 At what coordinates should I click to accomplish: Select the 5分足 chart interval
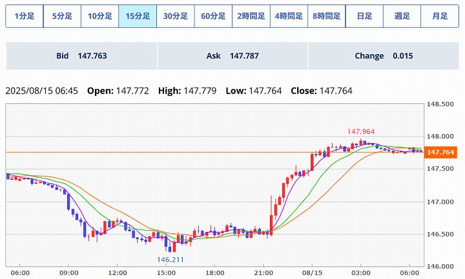click(x=62, y=16)
